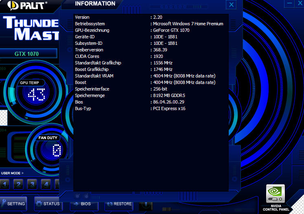This screenshot has height=214, width=304.
Task: Select the Bios row label
Action: [x=79, y=102]
